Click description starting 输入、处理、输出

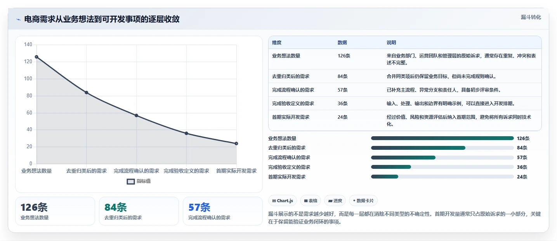[451, 103]
